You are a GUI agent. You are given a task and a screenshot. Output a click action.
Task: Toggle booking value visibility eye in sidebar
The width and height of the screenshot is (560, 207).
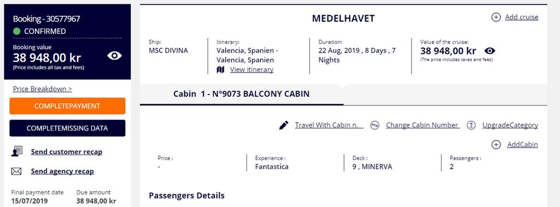pos(115,56)
